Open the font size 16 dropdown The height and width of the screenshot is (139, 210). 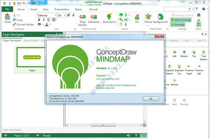coord(65,15)
